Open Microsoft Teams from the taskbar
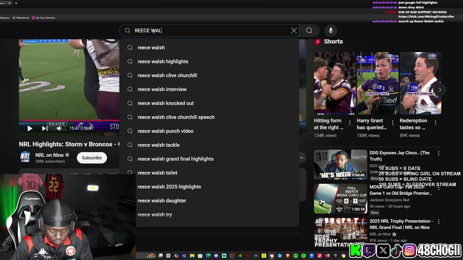 click(184, 256)
